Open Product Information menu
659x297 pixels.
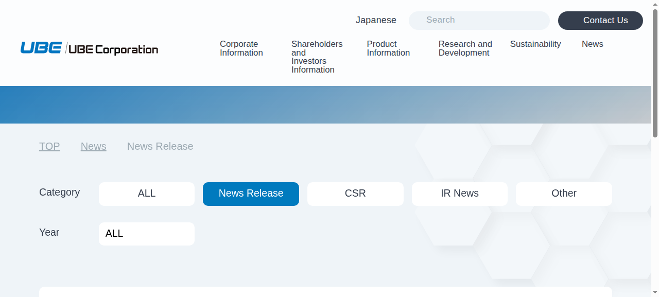389,48
